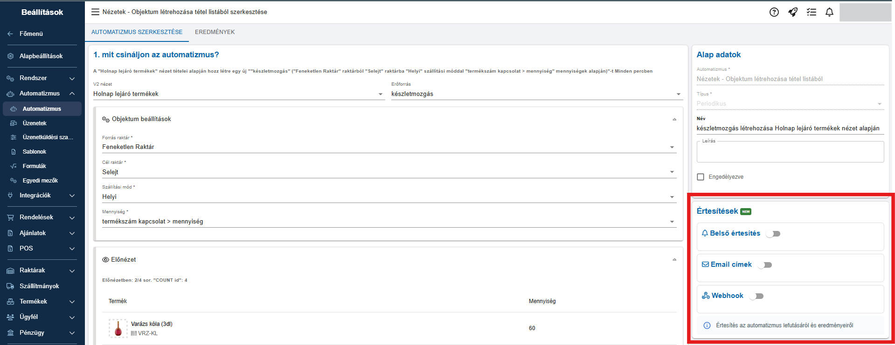Collapse the Objektum beállítások section
This screenshot has width=895, height=345.
(x=674, y=120)
